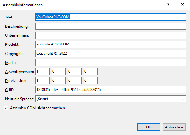This screenshot has width=190, height=135.
Task: Edit the Copyright field
Action: (x=111, y=53)
